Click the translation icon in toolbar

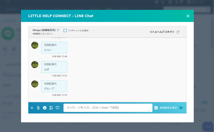51,108
